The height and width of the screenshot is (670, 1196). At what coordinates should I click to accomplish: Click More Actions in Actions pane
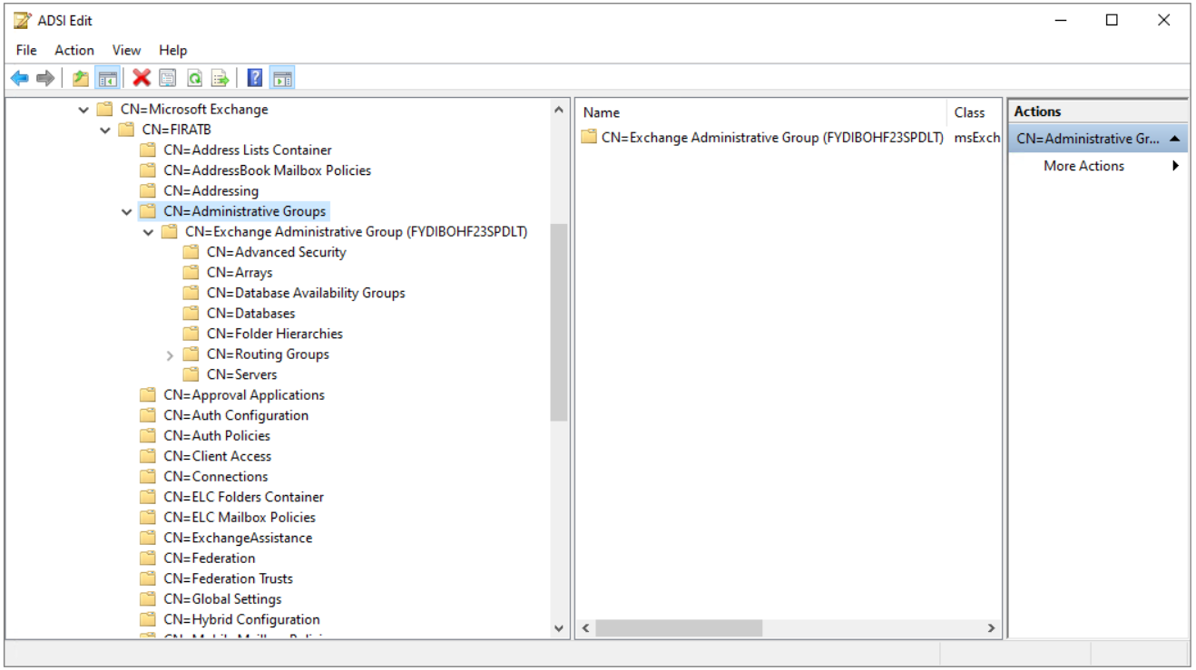pyautogui.click(x=1083, y=166)
